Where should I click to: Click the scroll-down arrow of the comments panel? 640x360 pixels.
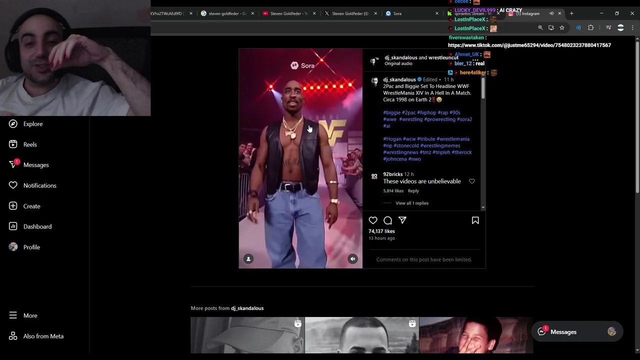click(483, 207)
